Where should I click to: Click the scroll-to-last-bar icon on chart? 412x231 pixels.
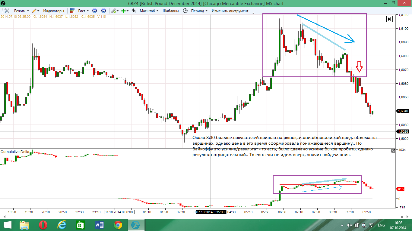click(x=390, y=19)
